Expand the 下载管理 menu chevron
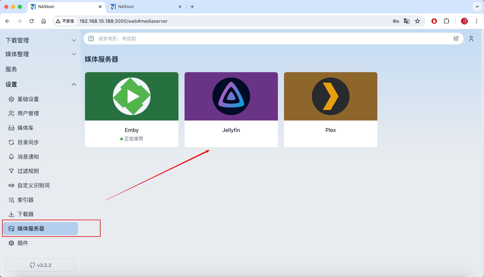The width and height of the screenshot is (484, 277). (74, 40)
